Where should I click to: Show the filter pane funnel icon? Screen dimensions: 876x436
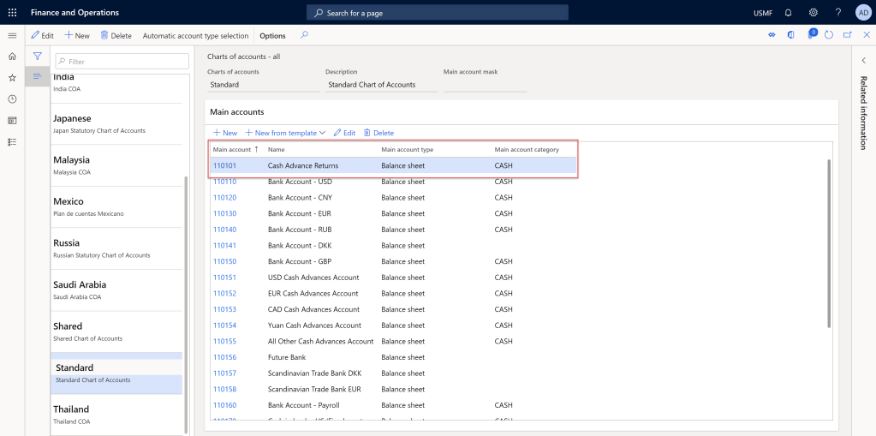[x=37, y=56]
